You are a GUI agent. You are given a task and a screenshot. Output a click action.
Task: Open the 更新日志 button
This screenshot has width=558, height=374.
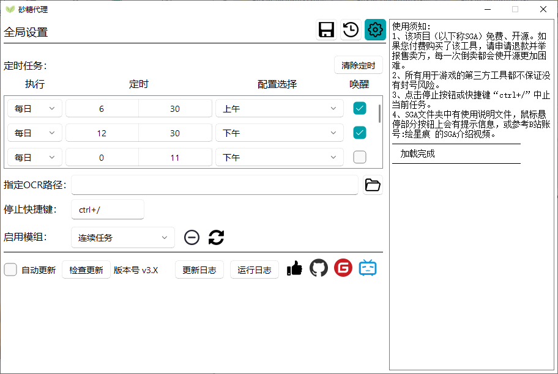[199, 270]
